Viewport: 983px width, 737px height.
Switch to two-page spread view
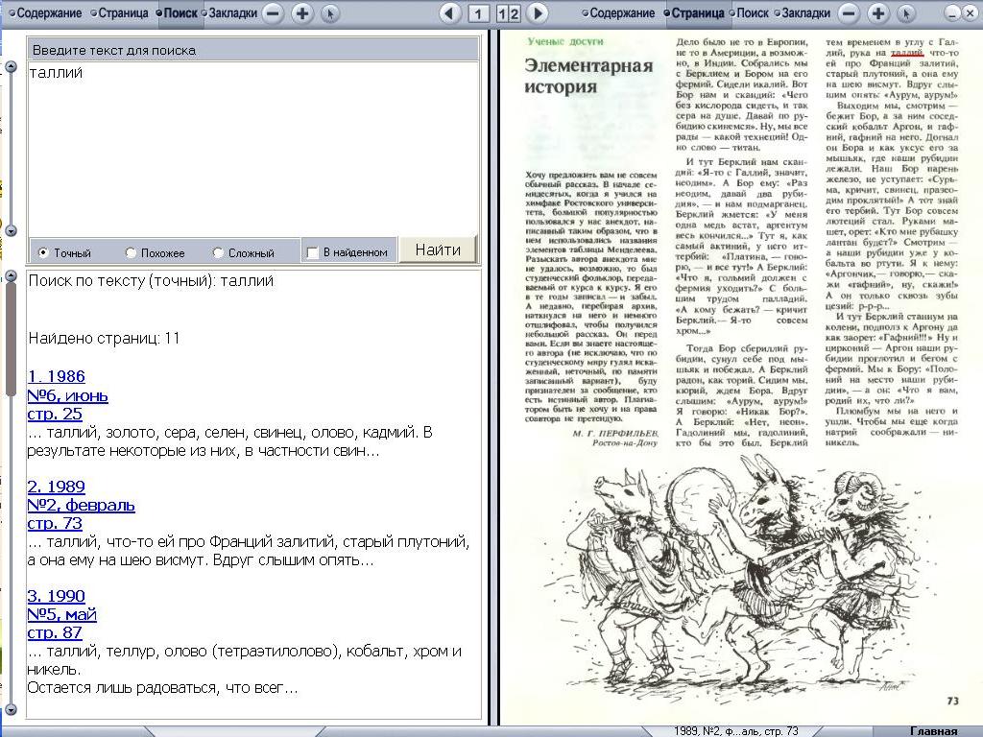(x=509, y=13)
